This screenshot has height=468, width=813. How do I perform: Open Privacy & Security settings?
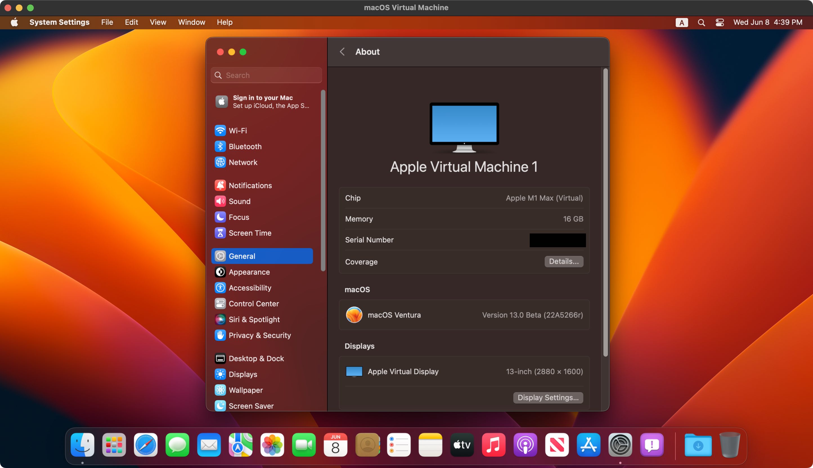coord(262,335)
